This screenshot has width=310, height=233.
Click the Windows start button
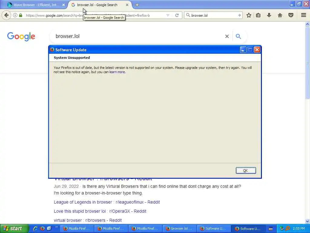[15, 229]
